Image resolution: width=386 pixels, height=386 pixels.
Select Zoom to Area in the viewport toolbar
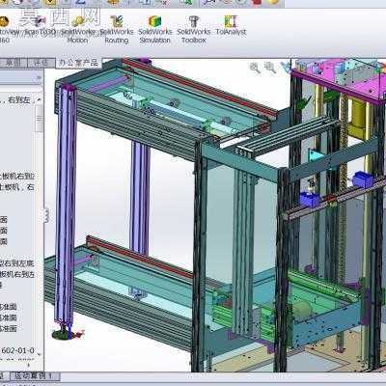point(270,68)
